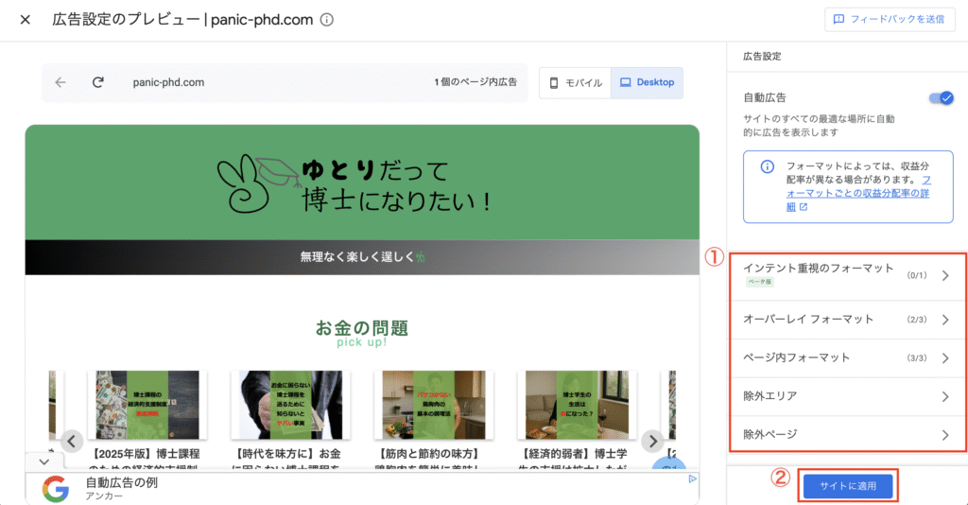This screenshot has height=505, width=968.
Task: Toggle the 自動広告 switch
Action: [942, 97]
